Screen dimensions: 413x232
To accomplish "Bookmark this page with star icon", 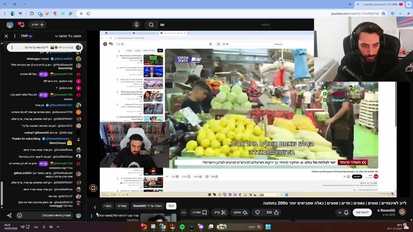I will (x=81, y=14).
